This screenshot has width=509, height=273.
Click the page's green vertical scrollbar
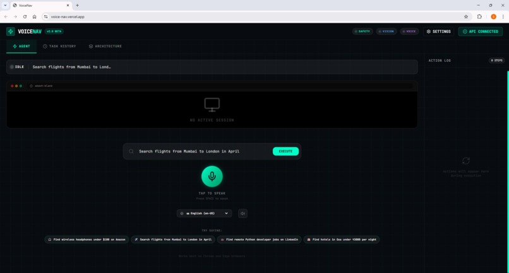(x=508, y=172)
